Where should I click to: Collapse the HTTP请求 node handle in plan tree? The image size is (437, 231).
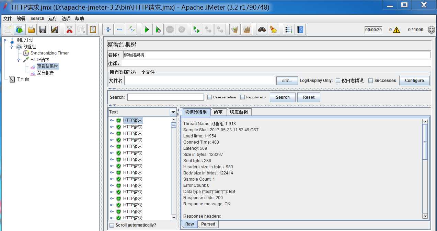pyautogui.click(x=19, y=60)
